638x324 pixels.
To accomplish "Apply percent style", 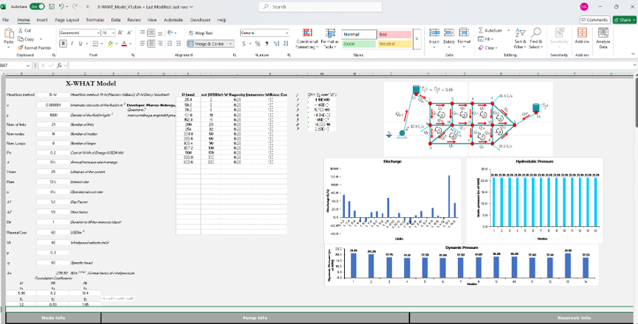I will (258, 43).
